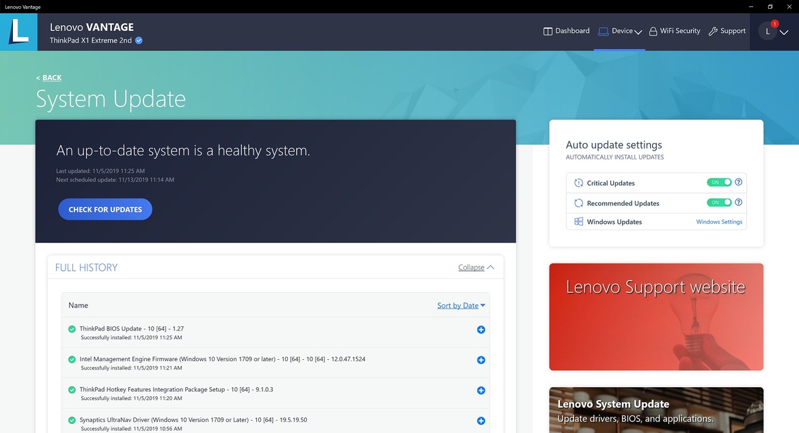The height and width of the screenshot is (433, 799).
Task: Open the Dashboard tab
Action: click(566, 31)
